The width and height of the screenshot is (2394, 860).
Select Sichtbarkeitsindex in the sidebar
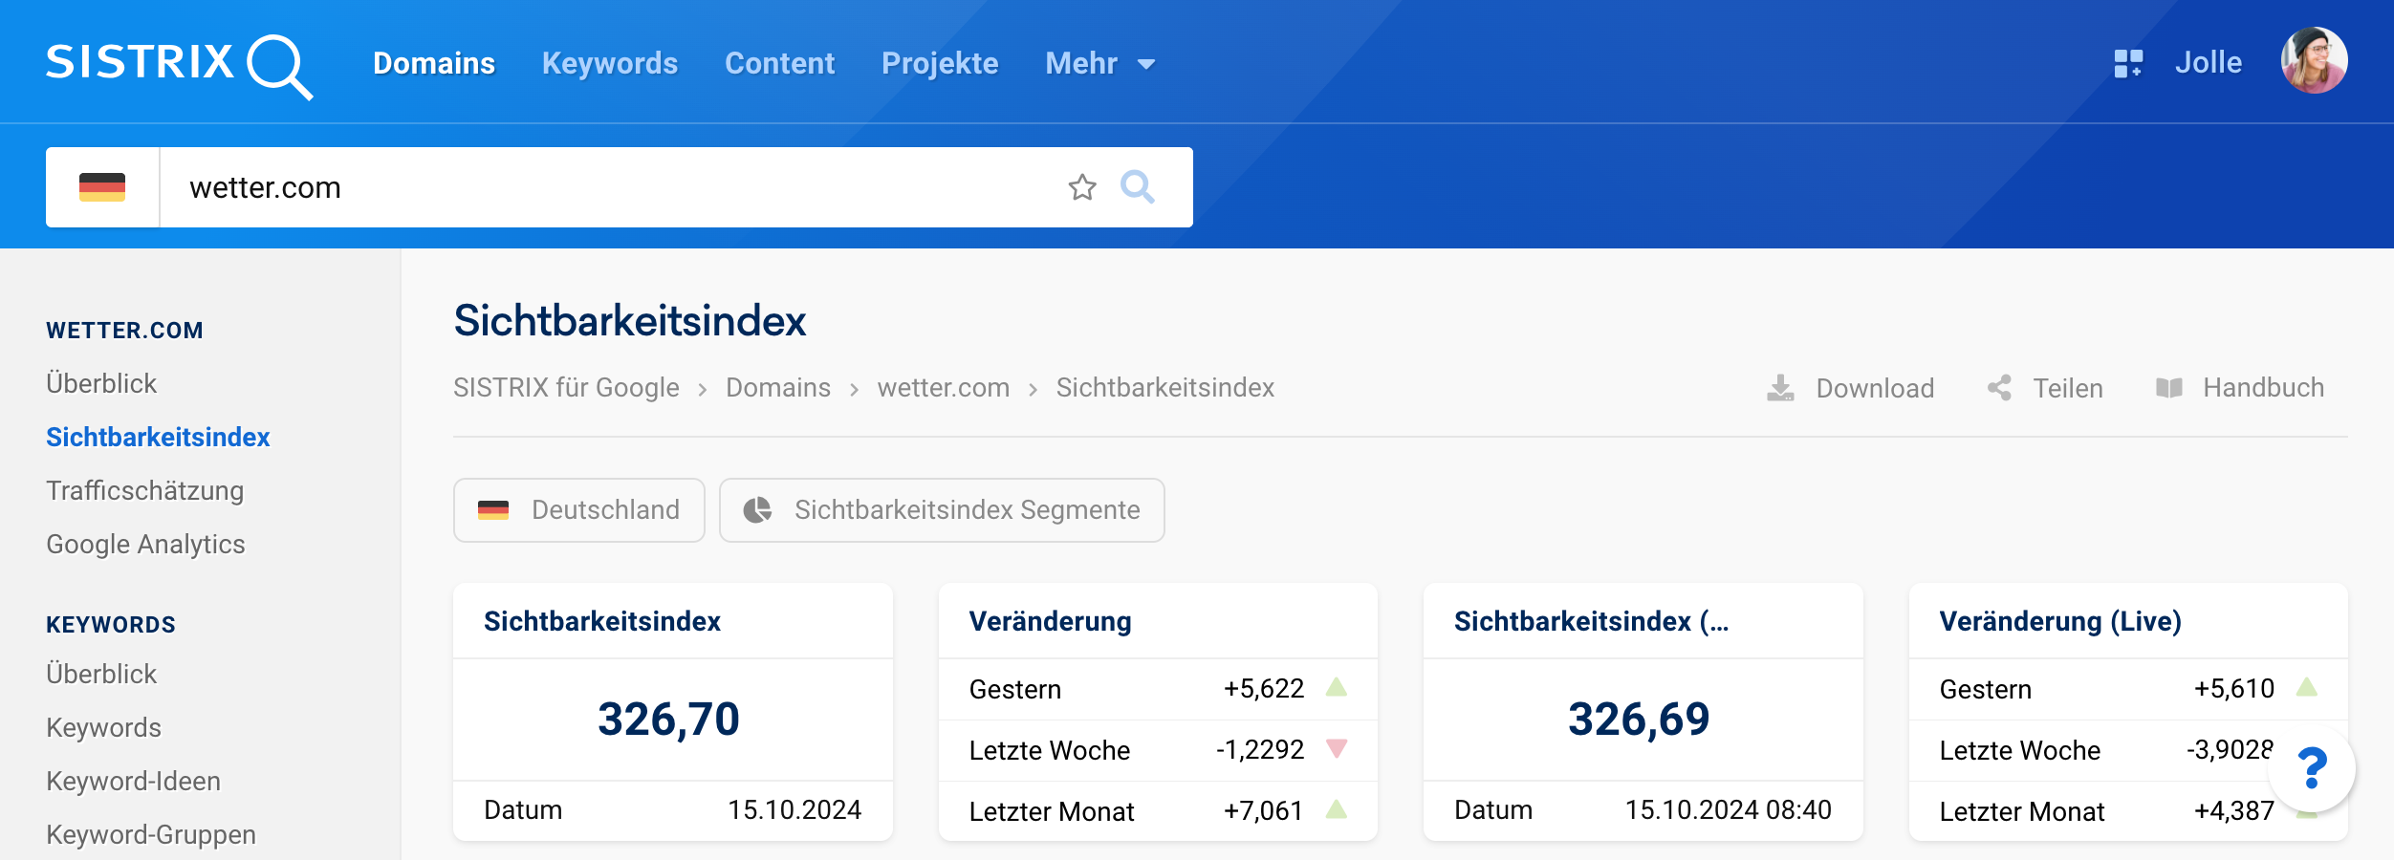(x=158, y=437)
